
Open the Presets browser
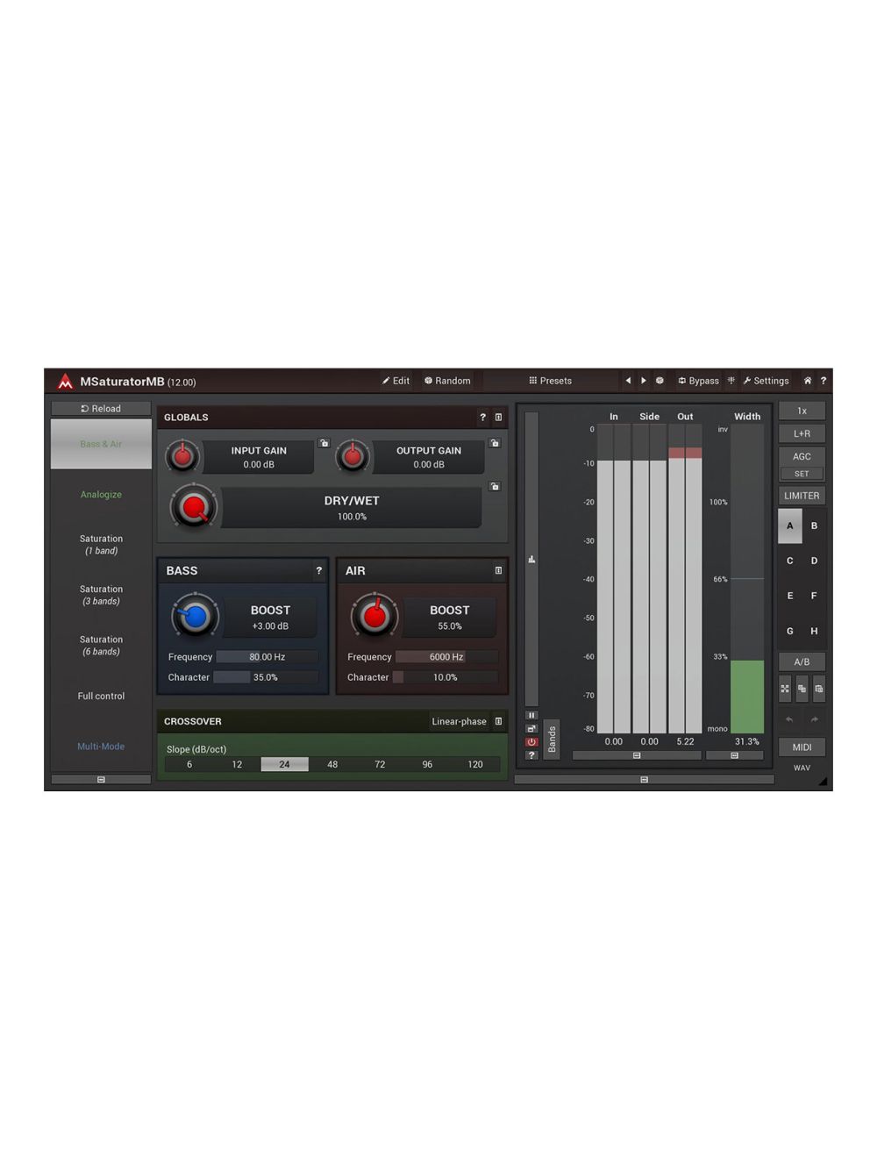click(x=552, y=381)
